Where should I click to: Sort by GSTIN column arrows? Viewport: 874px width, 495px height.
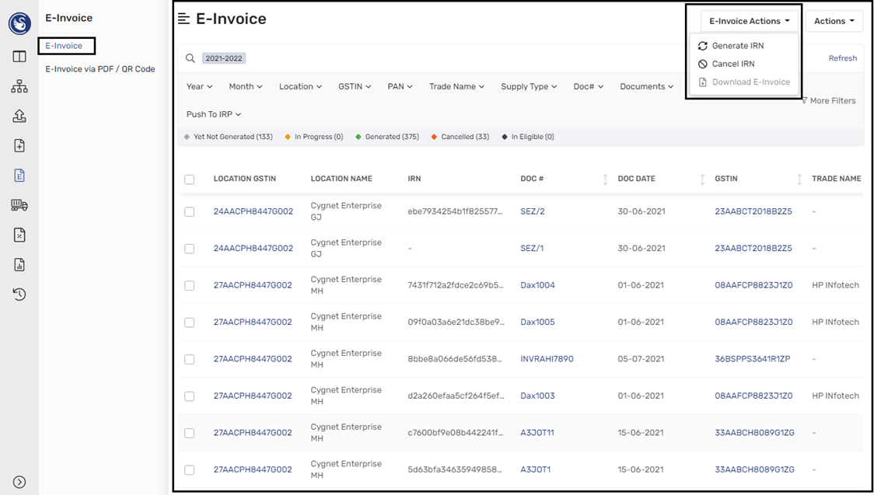pyautogui.click(x=799, y=179)
